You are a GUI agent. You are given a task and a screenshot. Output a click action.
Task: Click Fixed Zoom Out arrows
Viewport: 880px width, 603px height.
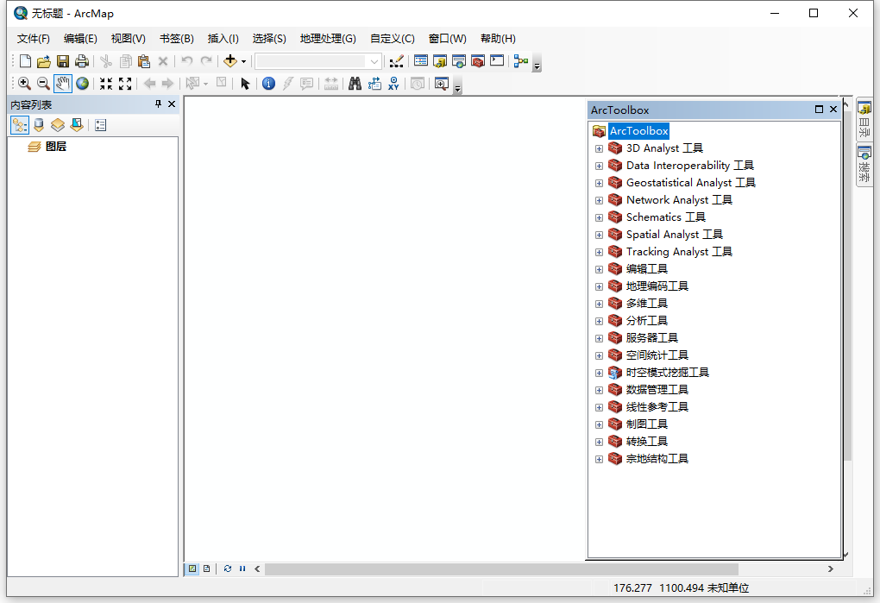coord(125,84)
